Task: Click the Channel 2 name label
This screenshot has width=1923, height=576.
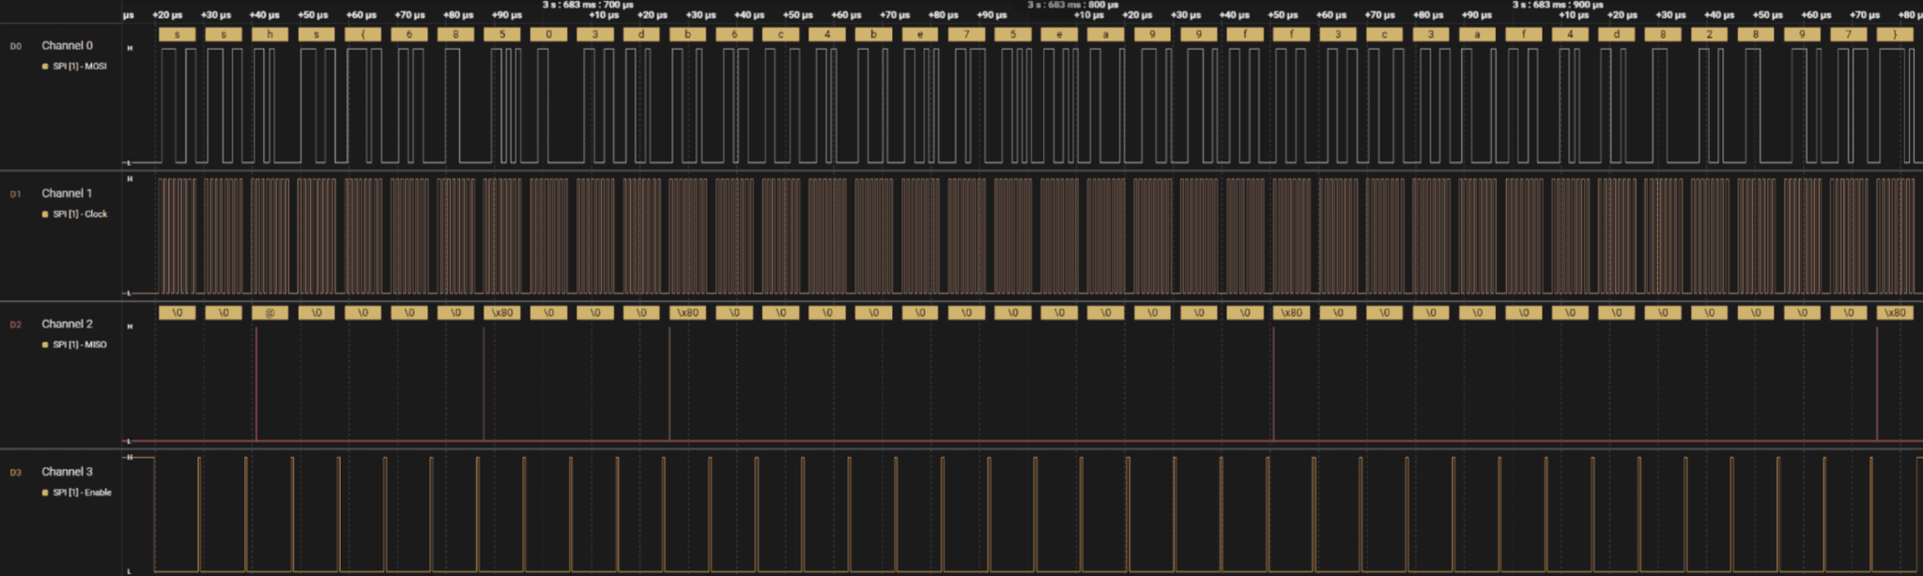Action: [67, 324]
